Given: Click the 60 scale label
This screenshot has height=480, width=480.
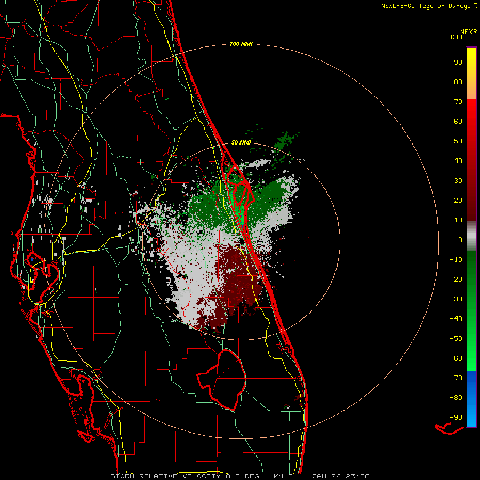Looking at the screenshot, I should click(458, 122).
